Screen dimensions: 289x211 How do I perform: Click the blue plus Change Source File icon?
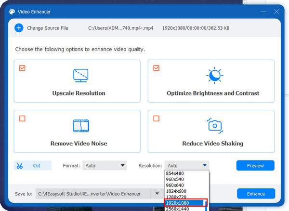(19, 28)
